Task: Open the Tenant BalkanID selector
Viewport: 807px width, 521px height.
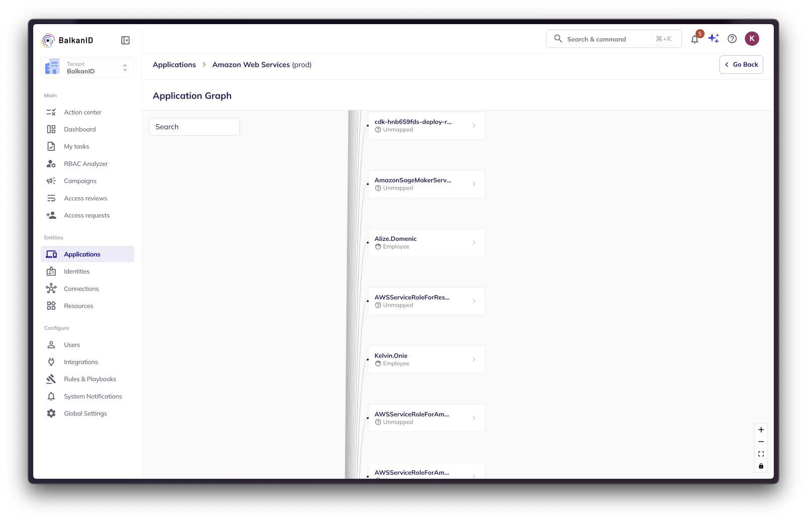Action: [x=88, y=68]
